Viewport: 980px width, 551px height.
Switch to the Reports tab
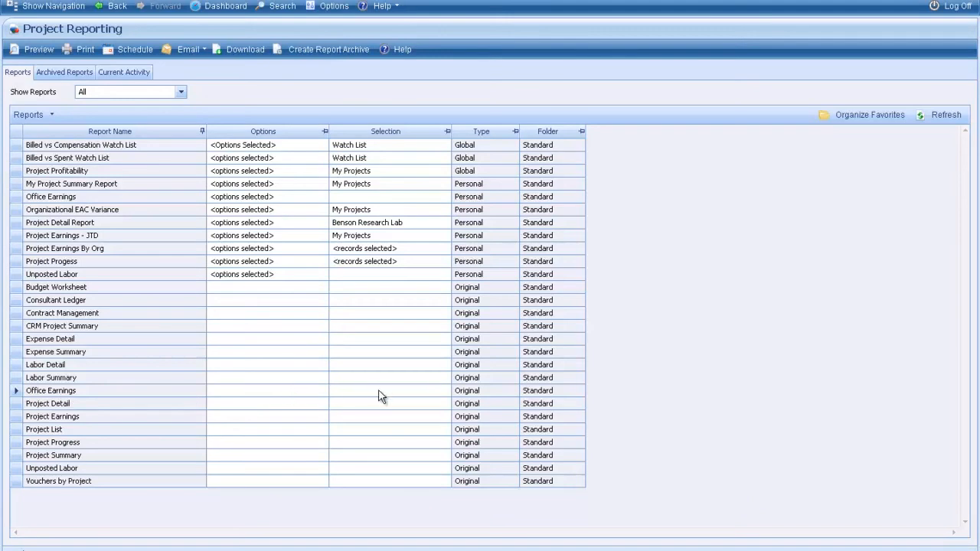(x=18, y=72)
